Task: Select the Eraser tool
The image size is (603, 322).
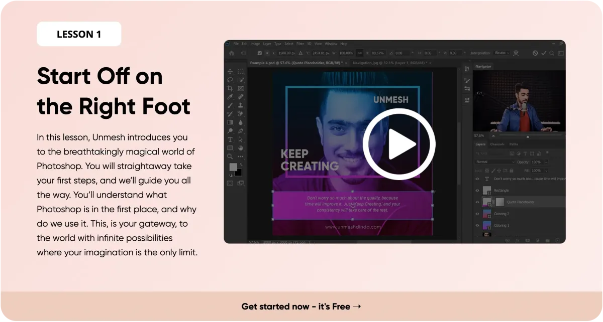Action: pos(241,114)
